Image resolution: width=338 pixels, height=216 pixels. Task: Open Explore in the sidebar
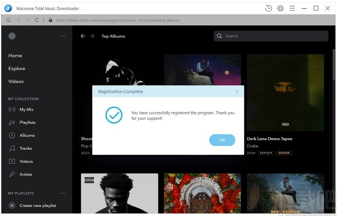point(17,68)
